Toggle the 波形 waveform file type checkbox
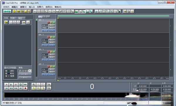Image resolution: width=176 pixels, height=106 pixels. click(x=6, y=71)
